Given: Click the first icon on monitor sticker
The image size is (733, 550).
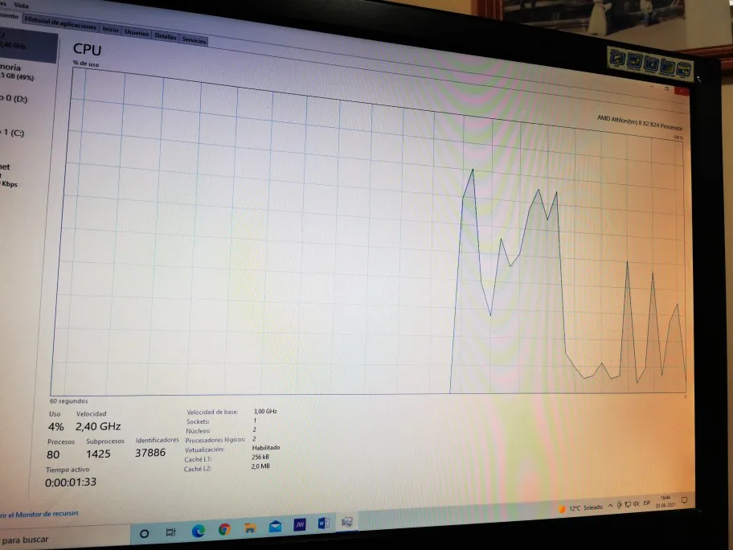Looking at the screenshot, I should pos(617,59).
